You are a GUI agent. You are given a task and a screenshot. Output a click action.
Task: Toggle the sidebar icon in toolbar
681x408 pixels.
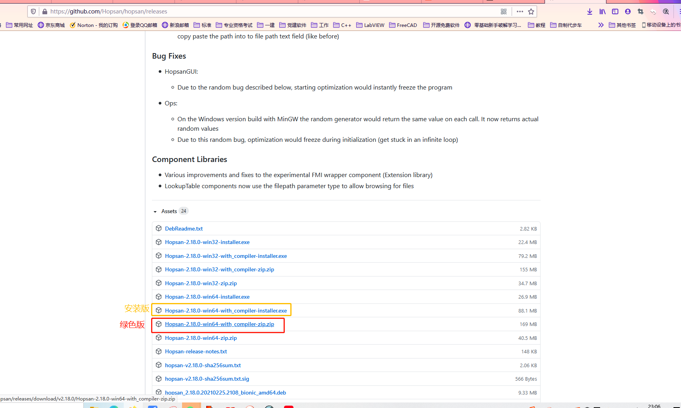[x=615, y=11]
